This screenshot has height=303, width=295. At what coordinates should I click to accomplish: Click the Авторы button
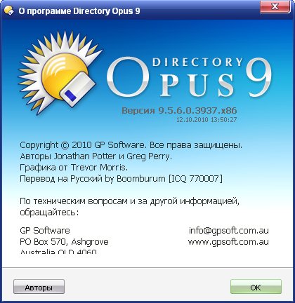pyautogui.click(x=39, y=287)
